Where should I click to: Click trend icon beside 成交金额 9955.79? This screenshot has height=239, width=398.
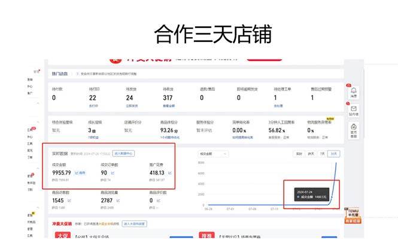pos(77,173)
